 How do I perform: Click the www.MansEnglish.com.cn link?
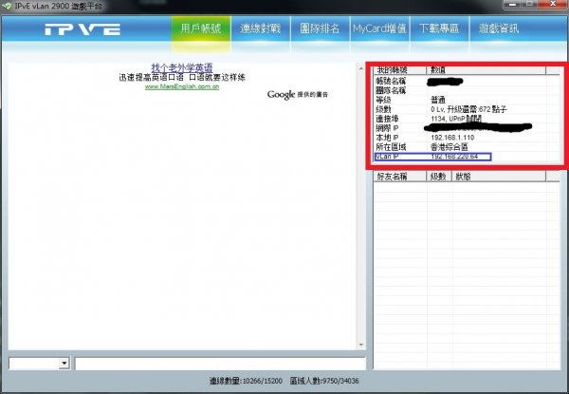pos(183,86)
